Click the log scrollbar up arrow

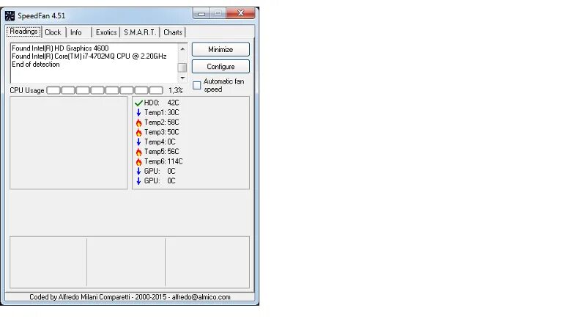pyautogui.click(x=182, y=48)
